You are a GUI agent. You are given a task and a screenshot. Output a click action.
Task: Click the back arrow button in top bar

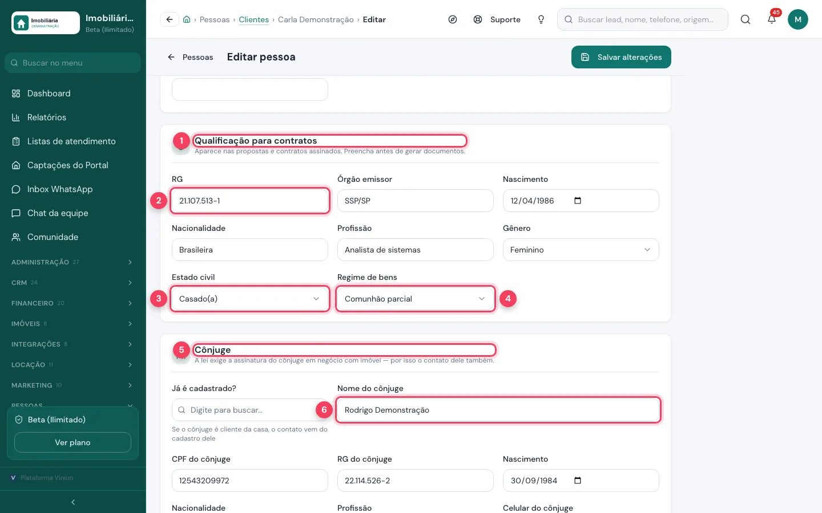[169, 19]
